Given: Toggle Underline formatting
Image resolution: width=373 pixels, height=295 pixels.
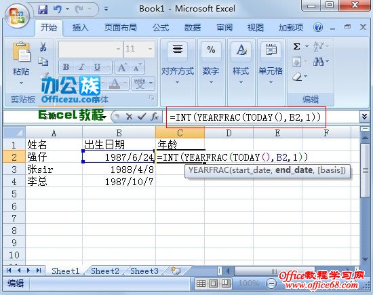Looking at the screenshot, I should (x=97, y=67).
